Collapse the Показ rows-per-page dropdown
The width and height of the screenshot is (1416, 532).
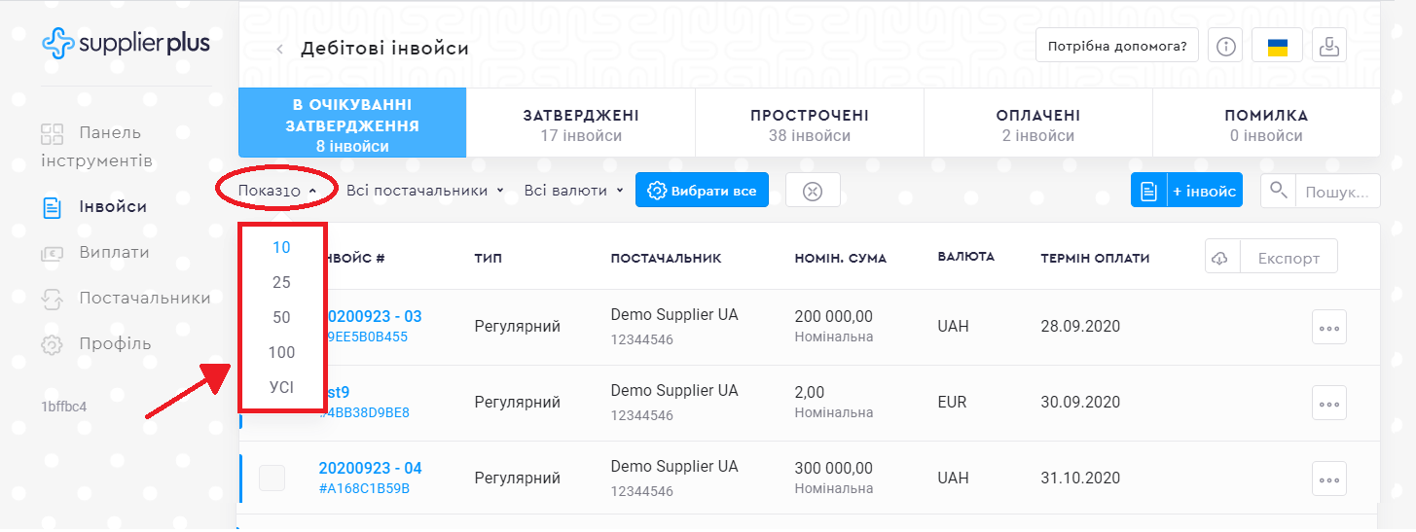coord(277,191)
